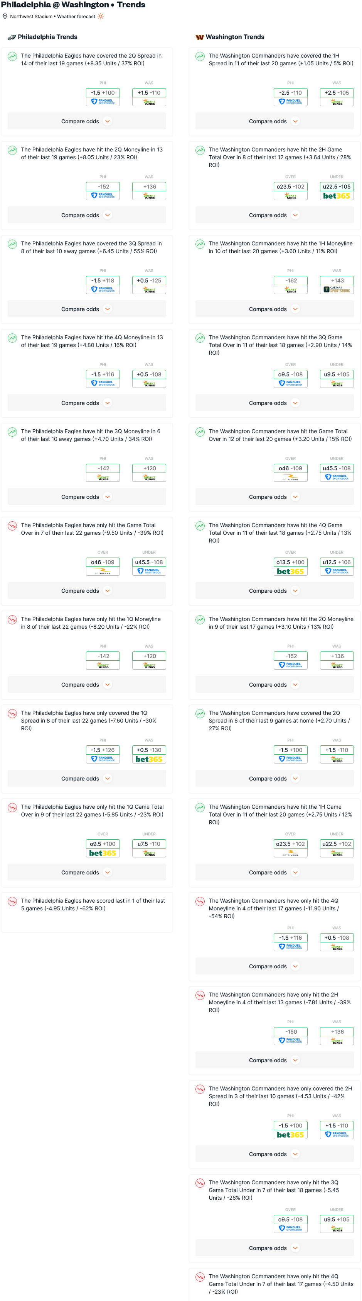Screen dimensions: 362x1301
Task: Expand Compare odds for Commanders 2H Moneyline trend
Action: 274,1060
